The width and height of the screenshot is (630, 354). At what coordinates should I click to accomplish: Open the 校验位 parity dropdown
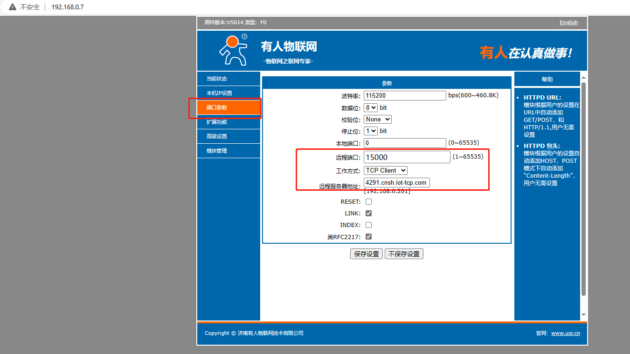click(378, 120)
